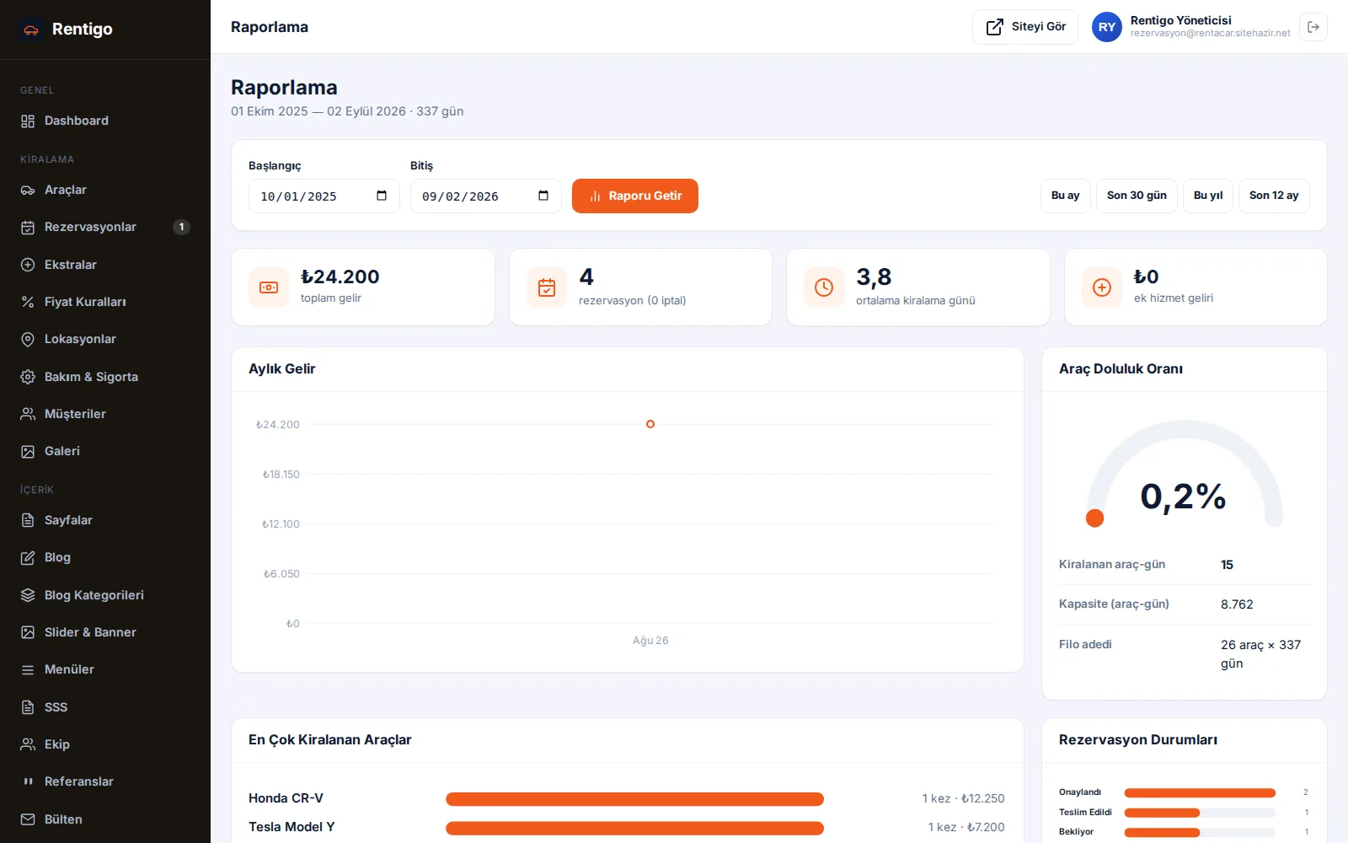
Task: Click the Rezervasyon Durumları heading
Action: pyautogui.click(x=1138, y=740)
